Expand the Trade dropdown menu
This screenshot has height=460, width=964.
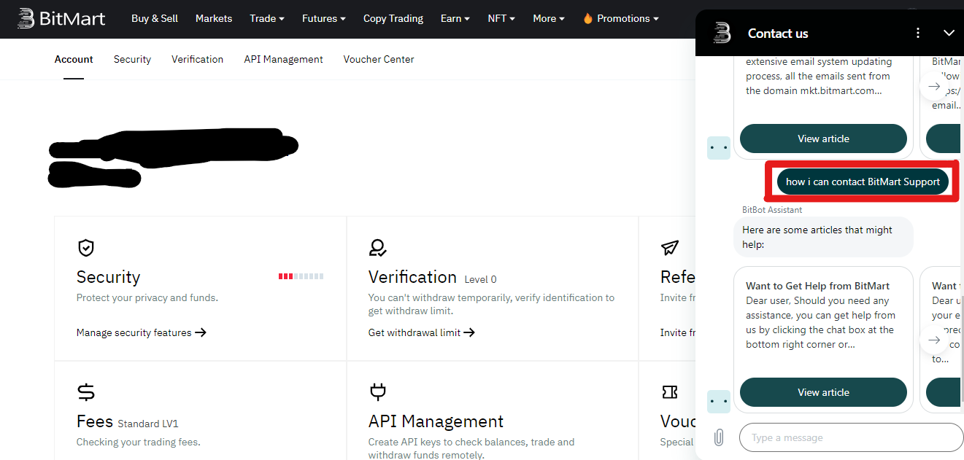pyautogui.click(x=267, y=18)
